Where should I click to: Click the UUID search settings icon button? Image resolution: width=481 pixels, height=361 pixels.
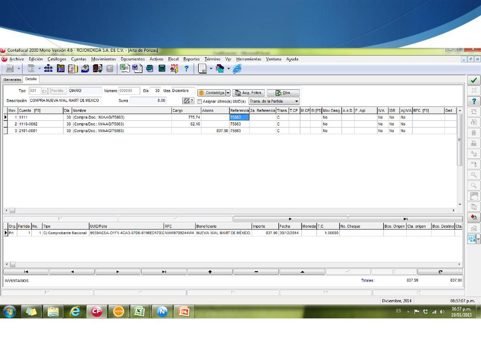[x=188, y=101]
